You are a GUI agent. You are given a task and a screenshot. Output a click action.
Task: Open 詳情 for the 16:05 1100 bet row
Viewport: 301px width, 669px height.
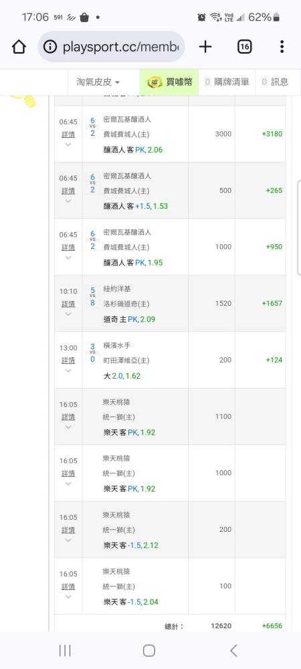(68, 417)
